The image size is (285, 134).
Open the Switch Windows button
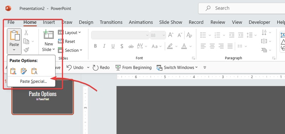tap(177, 68)
